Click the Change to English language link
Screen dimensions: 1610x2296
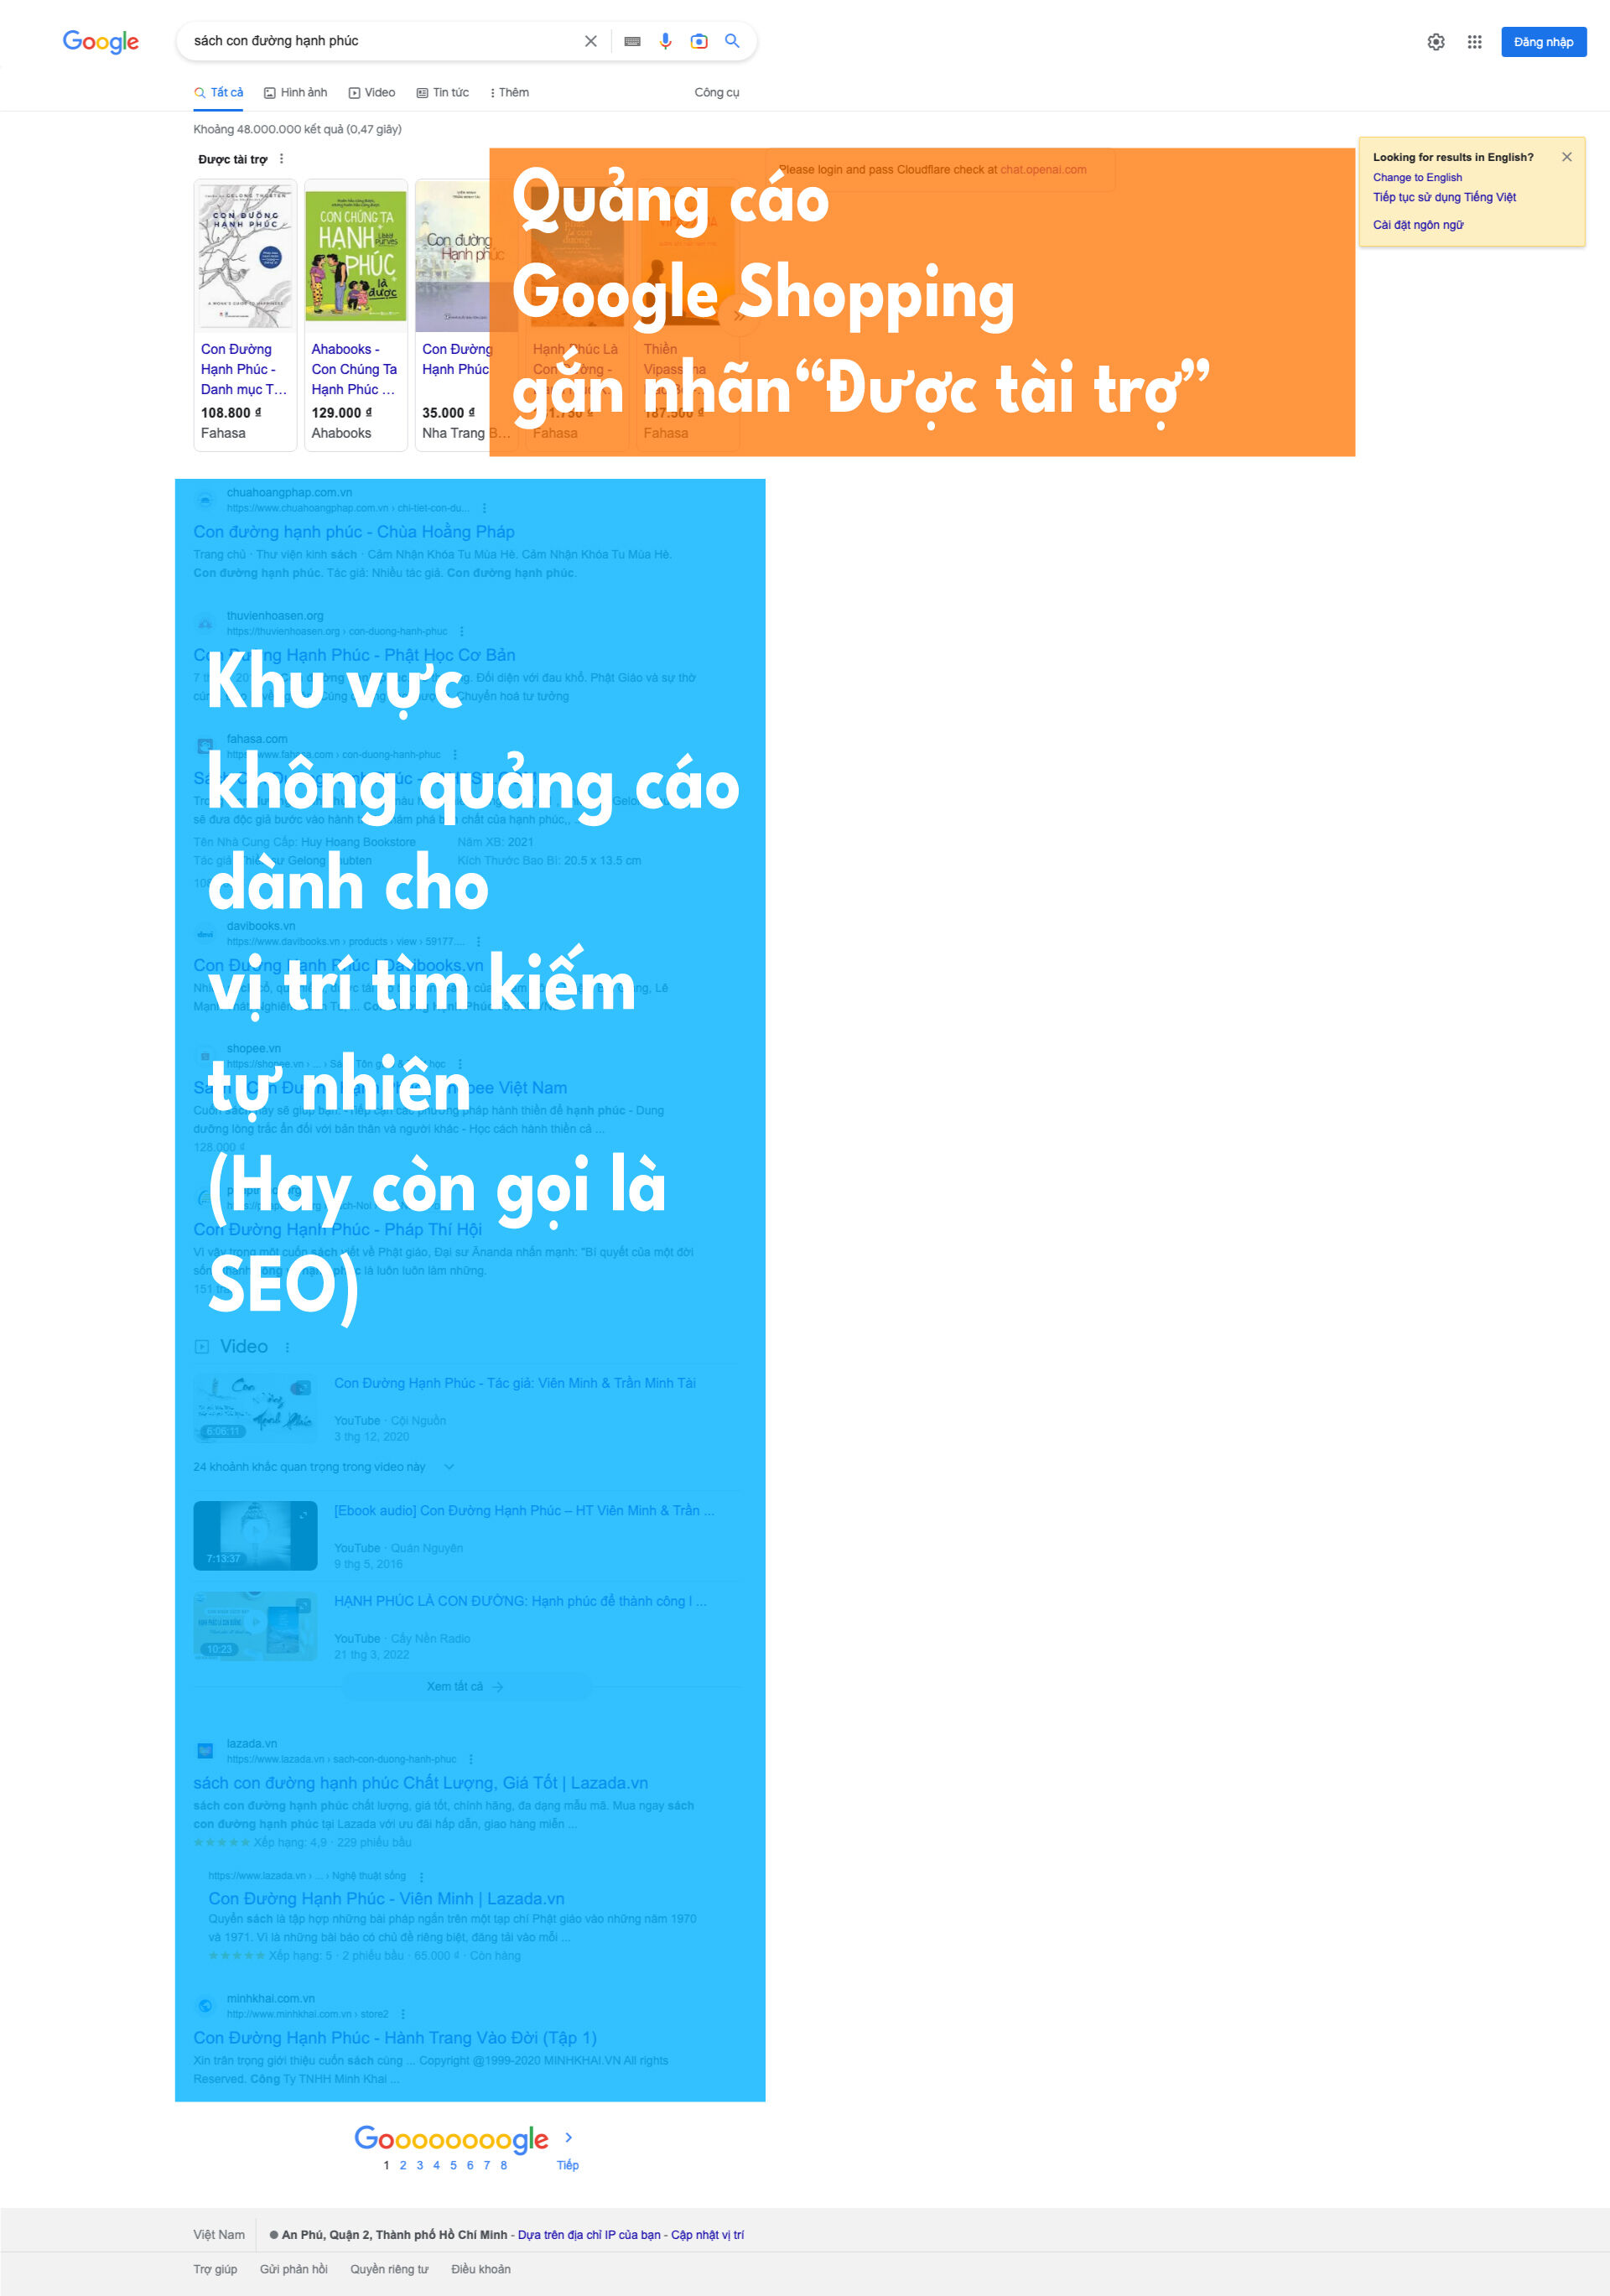[1415, 176]
